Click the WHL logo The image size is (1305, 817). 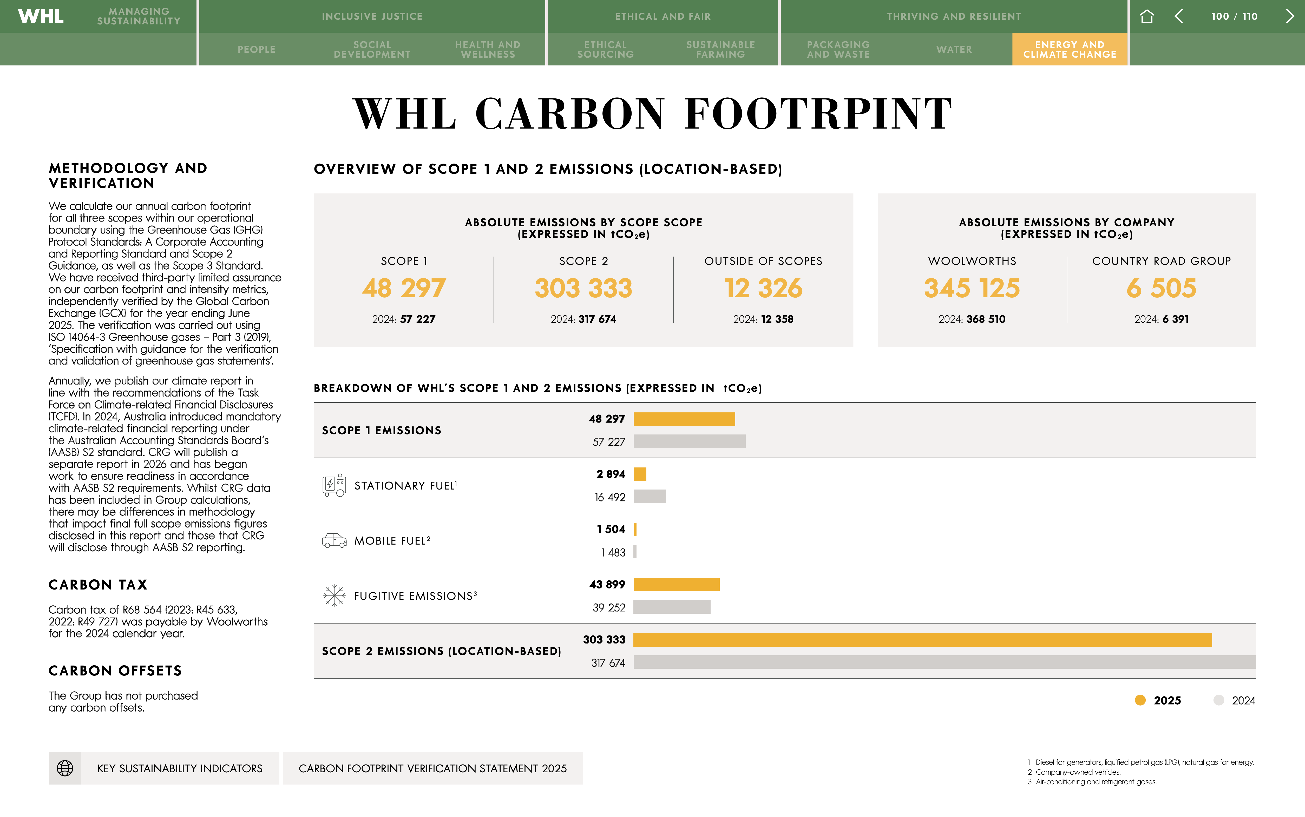(x=41, y=16)
